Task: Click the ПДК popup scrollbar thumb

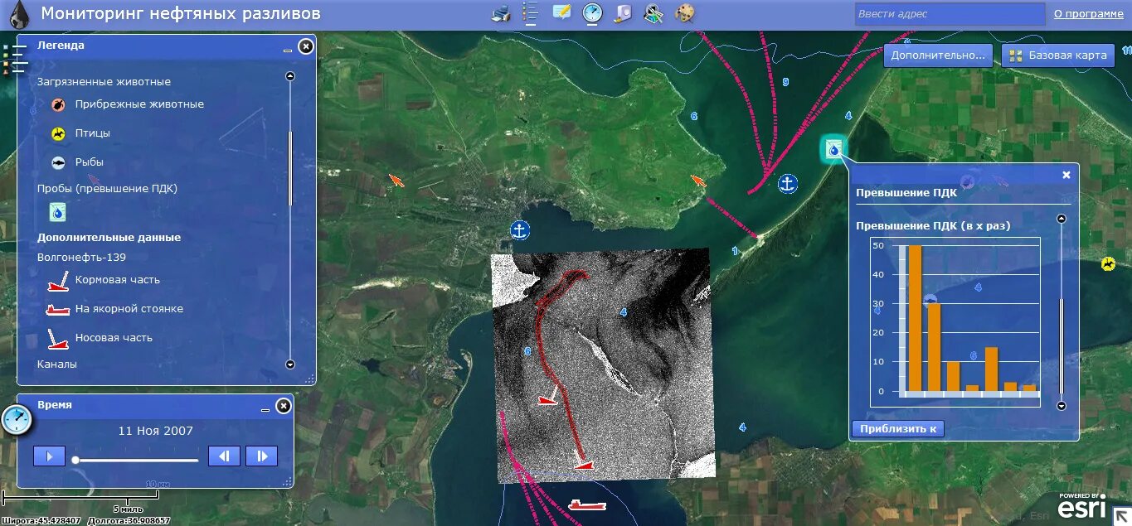Action: [x=1061, y=346]
